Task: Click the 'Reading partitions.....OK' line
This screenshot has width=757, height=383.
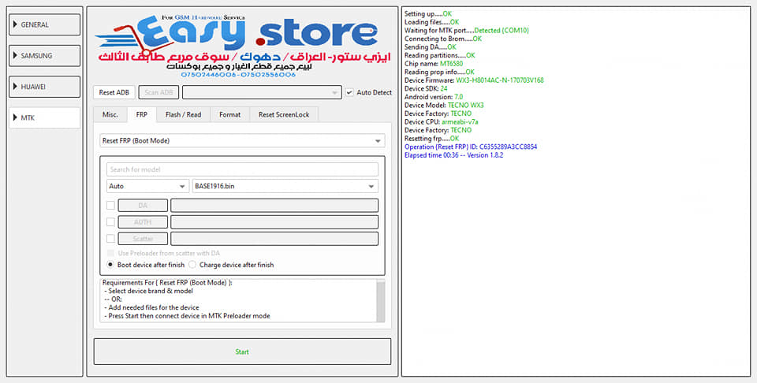Action: click(440, 55)
